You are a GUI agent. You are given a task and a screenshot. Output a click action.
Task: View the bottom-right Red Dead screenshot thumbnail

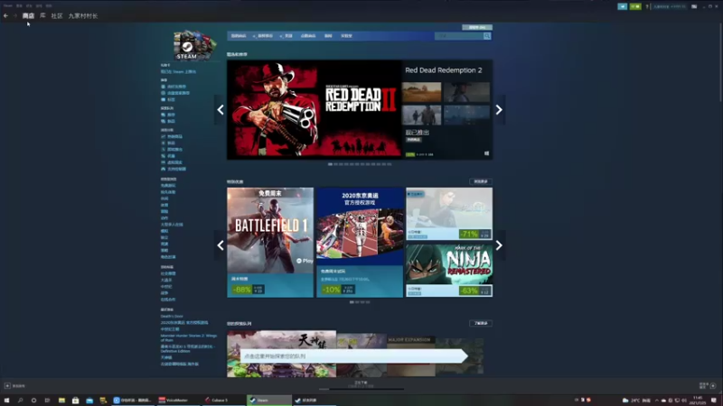(x=466, y=115)
